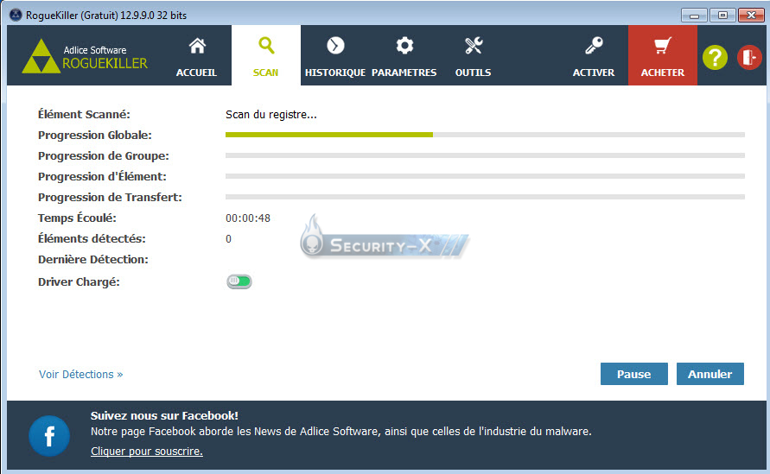Select the SCAN tab label
This screenshot has width=770, height=474.
(265, 73)
